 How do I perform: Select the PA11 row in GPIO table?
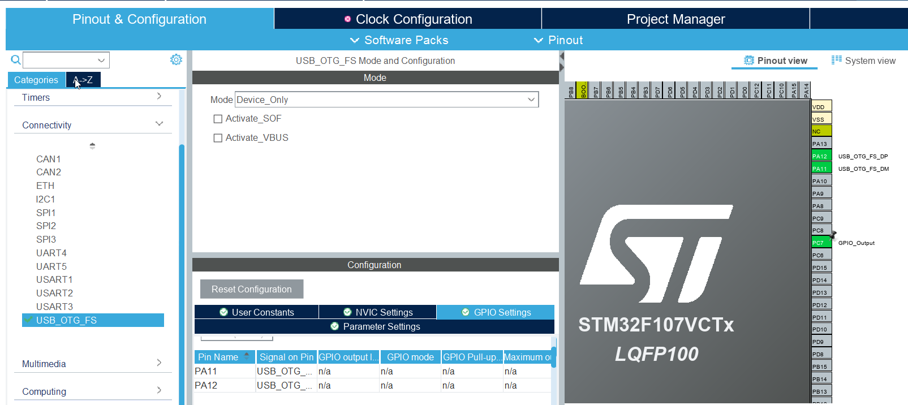coord(373,371)
